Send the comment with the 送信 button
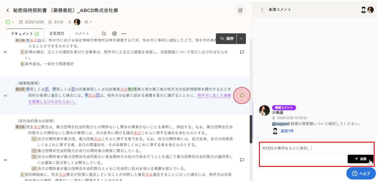Image resolution: width=377 pixels, height=181 pixels. (360, 159)
